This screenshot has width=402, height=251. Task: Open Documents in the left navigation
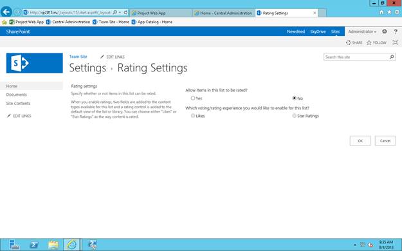17,95
